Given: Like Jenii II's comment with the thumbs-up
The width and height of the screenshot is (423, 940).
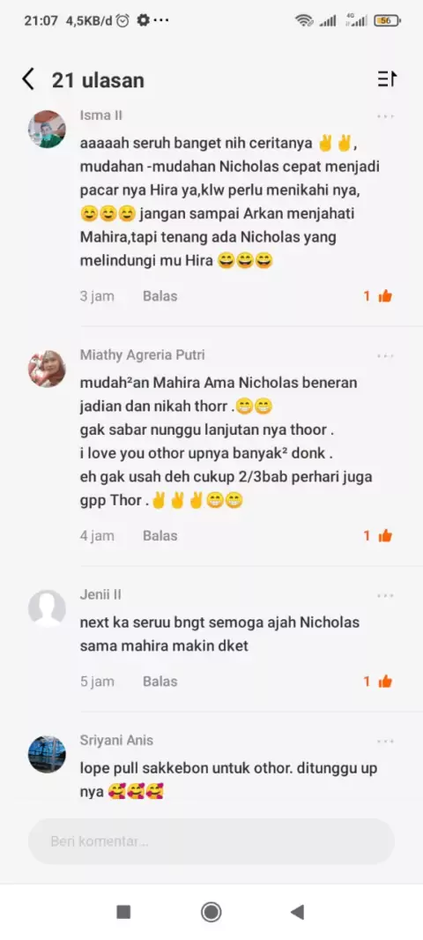Looking at the screenshot, I should 385,681.
